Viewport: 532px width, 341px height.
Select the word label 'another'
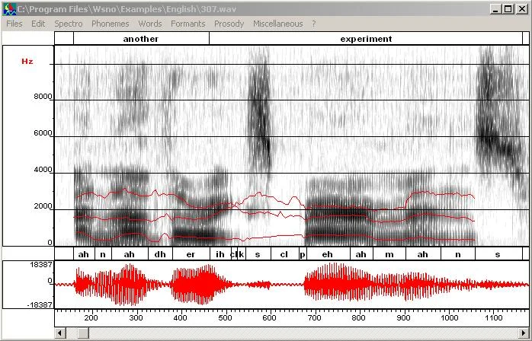141,39
